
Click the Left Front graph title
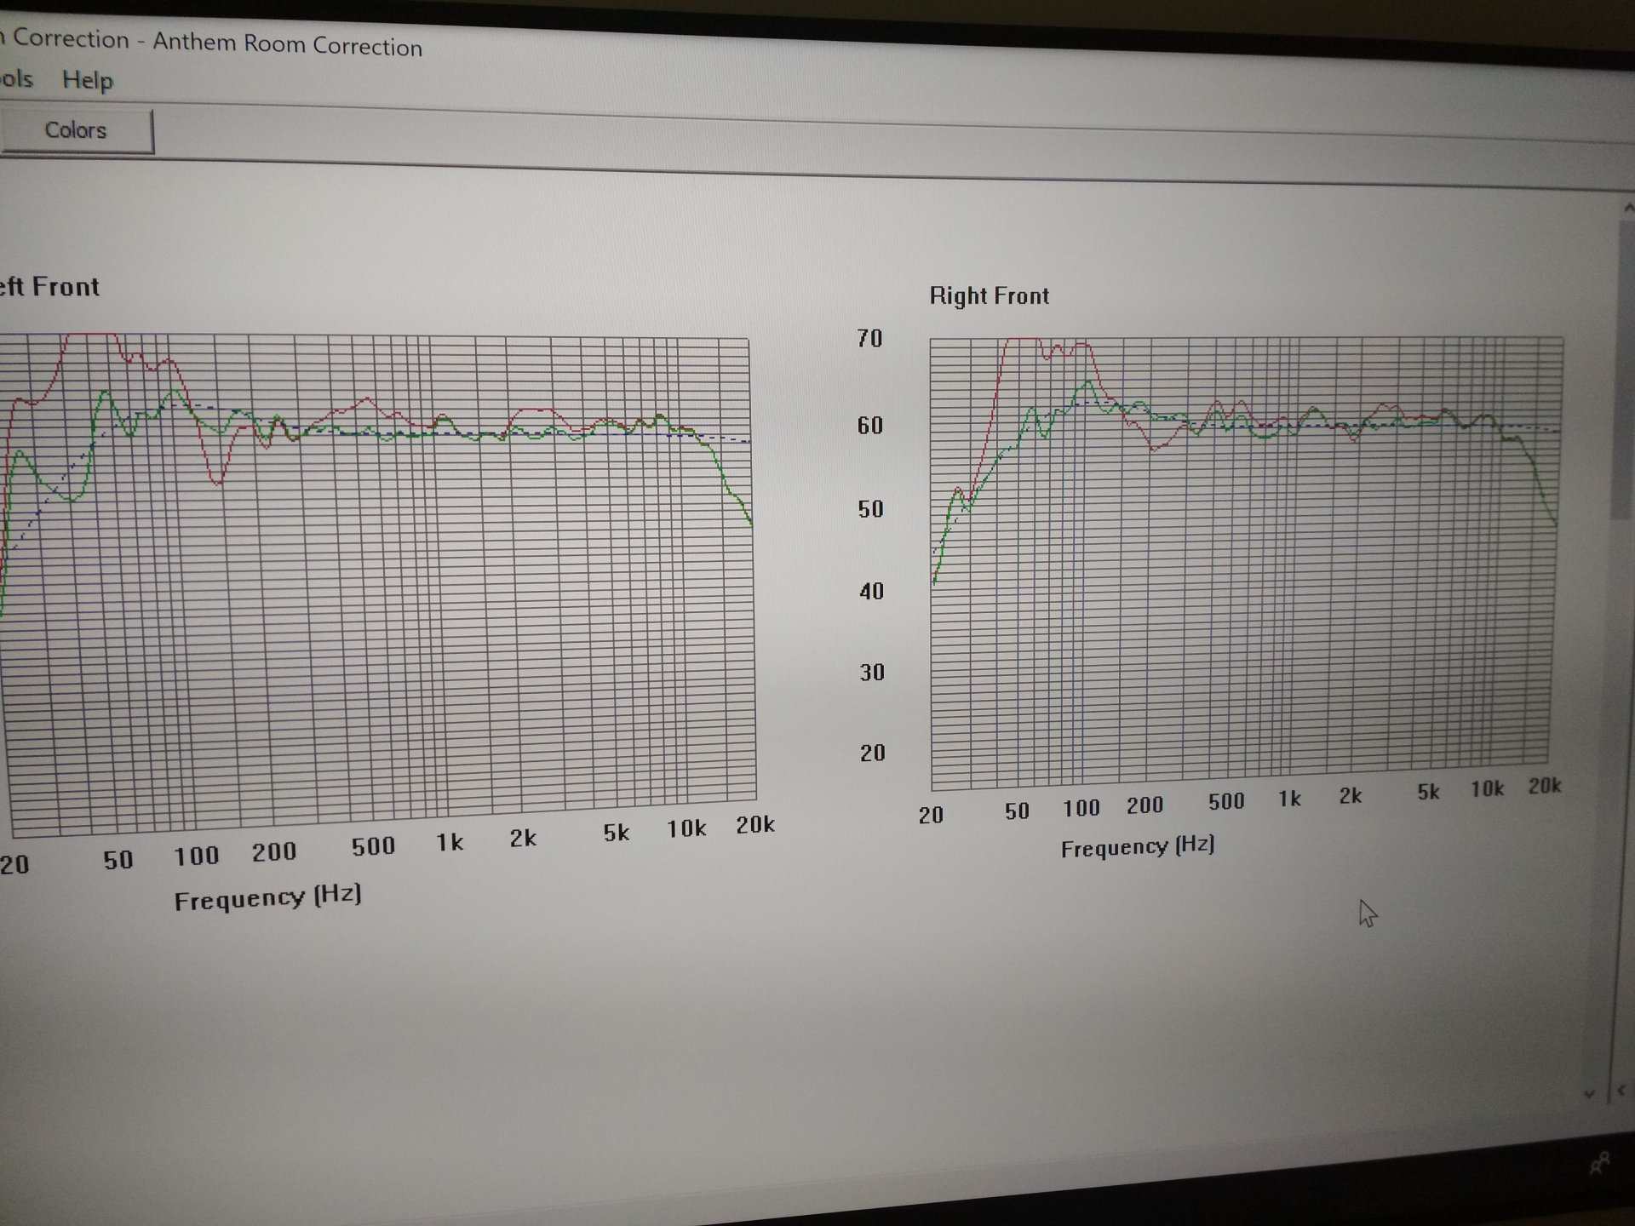tap(49, 287)
